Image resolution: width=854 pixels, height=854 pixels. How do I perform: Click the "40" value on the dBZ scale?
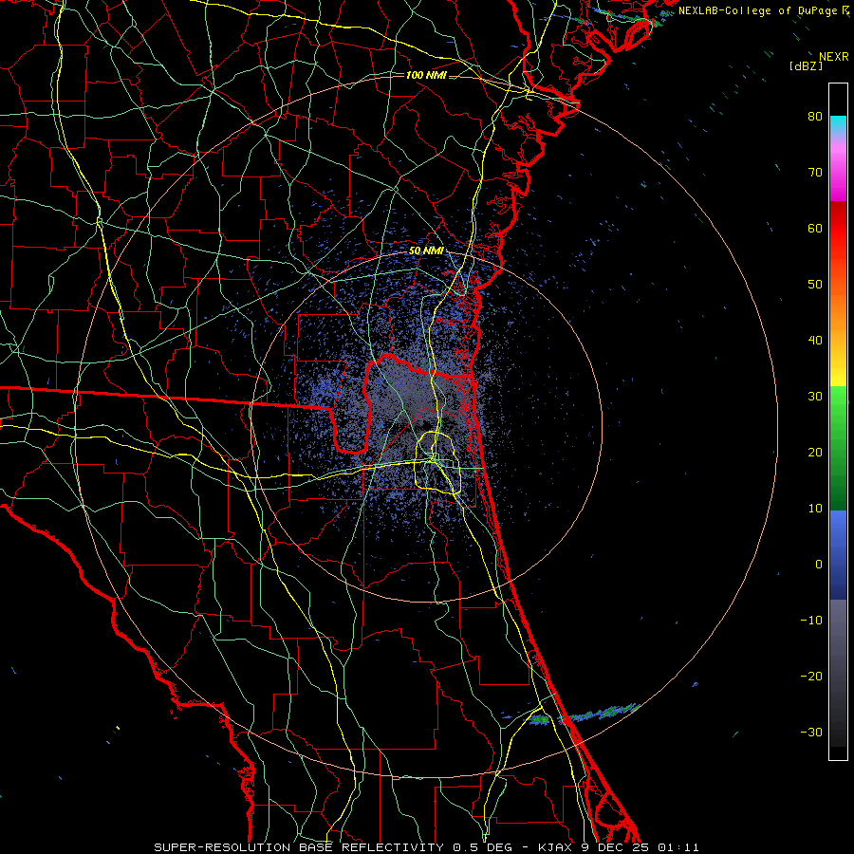[815, 341]
